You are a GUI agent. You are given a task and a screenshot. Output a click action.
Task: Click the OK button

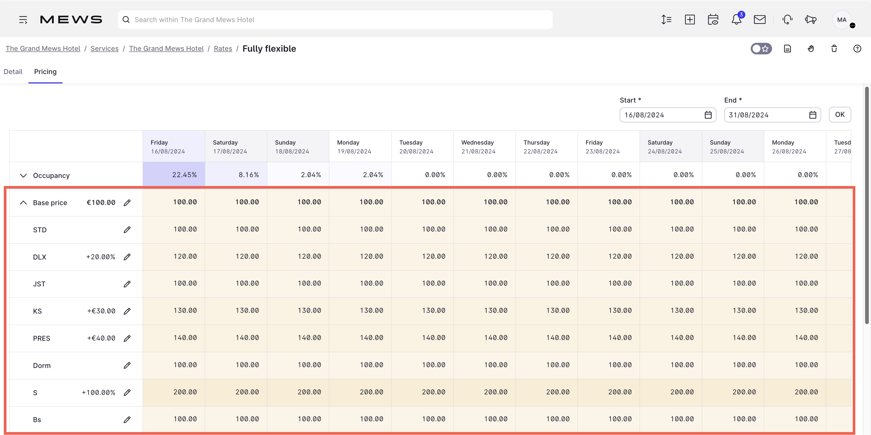(x=840, y=115)
